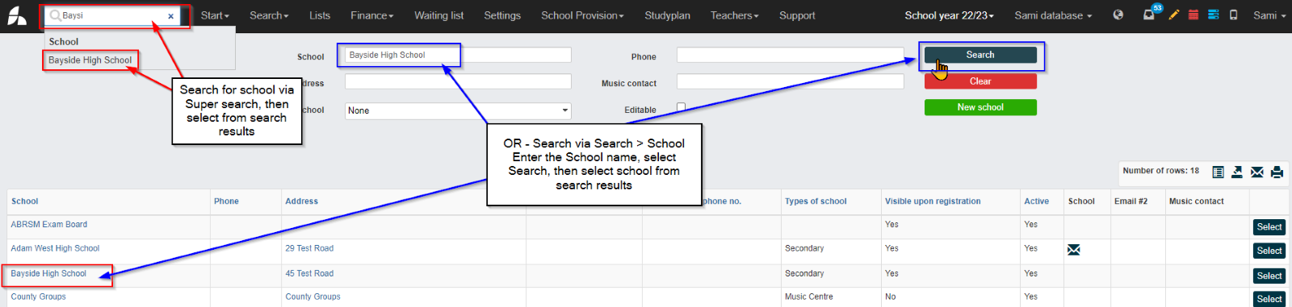The image size is (1292, 307).
Task: Click the column list icon by row count
Action: [1218, 172]
